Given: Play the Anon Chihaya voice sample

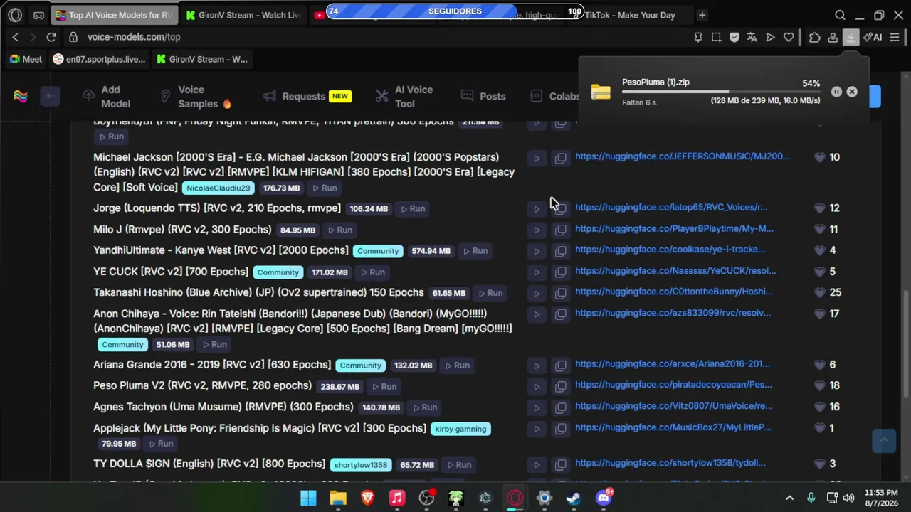Looking at the screenshot, I should (537, 314).
